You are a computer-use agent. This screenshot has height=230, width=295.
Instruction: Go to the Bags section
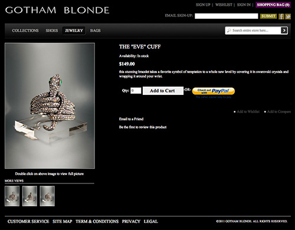tap(96, 31)
